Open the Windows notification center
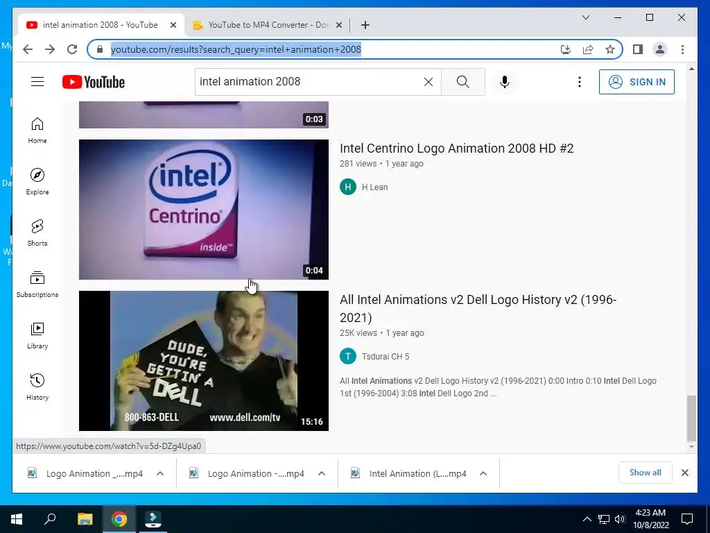 click(687, 519)
